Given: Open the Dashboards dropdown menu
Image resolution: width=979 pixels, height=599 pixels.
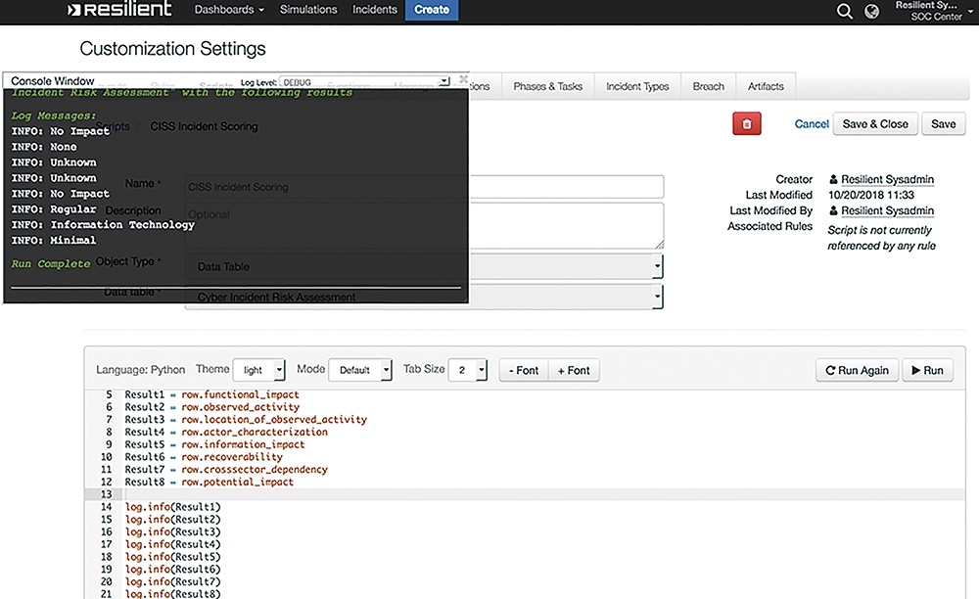Looking at the screenshot, I should 229,10.
